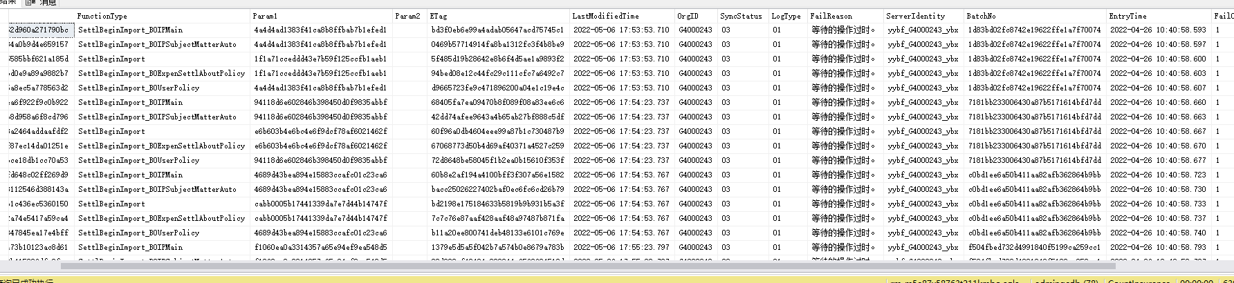Image resolution: width=1234 pixels, height=283 pixels.
Task: Select ETag cell 5f485d19b28642e8b6f4d5ae1a9893f2
Action: [x=498, y=59]
